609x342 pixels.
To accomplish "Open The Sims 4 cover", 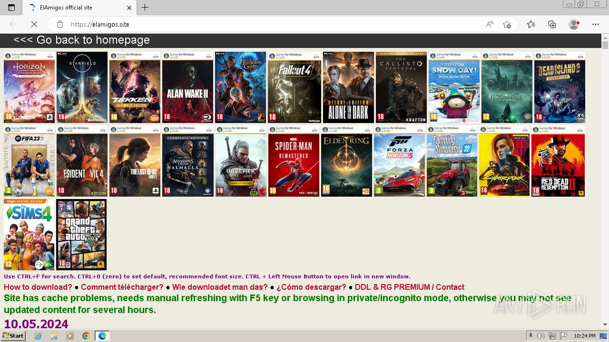I will [x=29, y=235].
